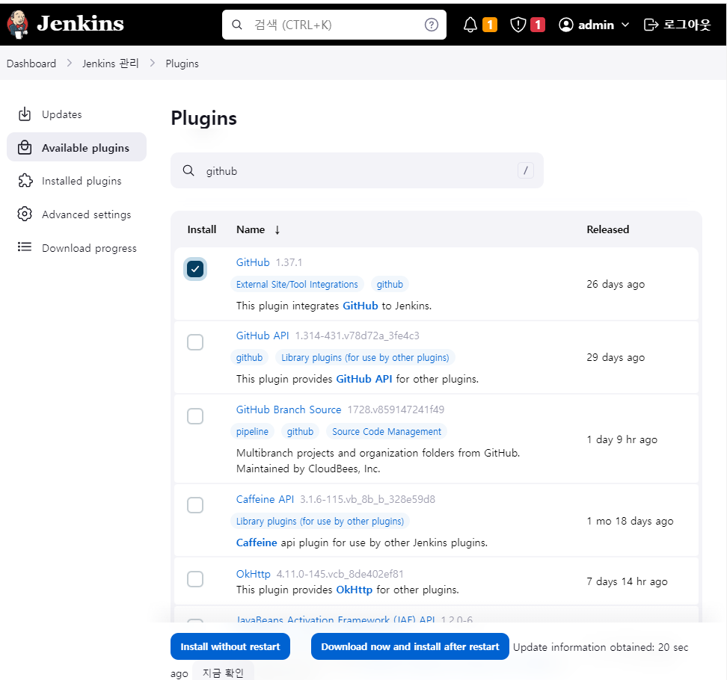Click the '26 days ago' release cell

click(616, 284)
